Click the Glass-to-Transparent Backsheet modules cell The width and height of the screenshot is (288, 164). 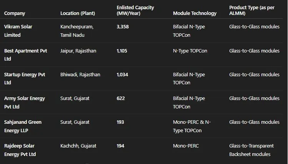251,150
